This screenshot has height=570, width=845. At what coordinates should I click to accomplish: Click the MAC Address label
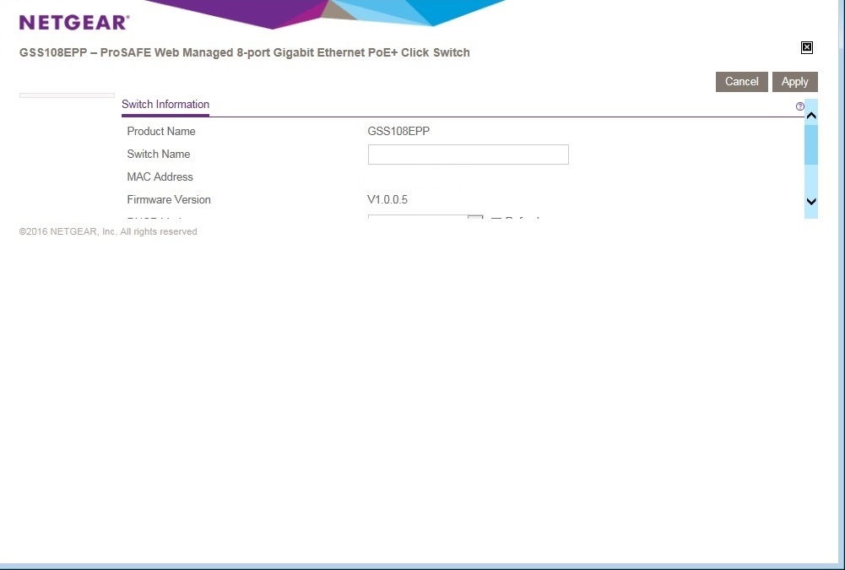click(x=160, y=176)
